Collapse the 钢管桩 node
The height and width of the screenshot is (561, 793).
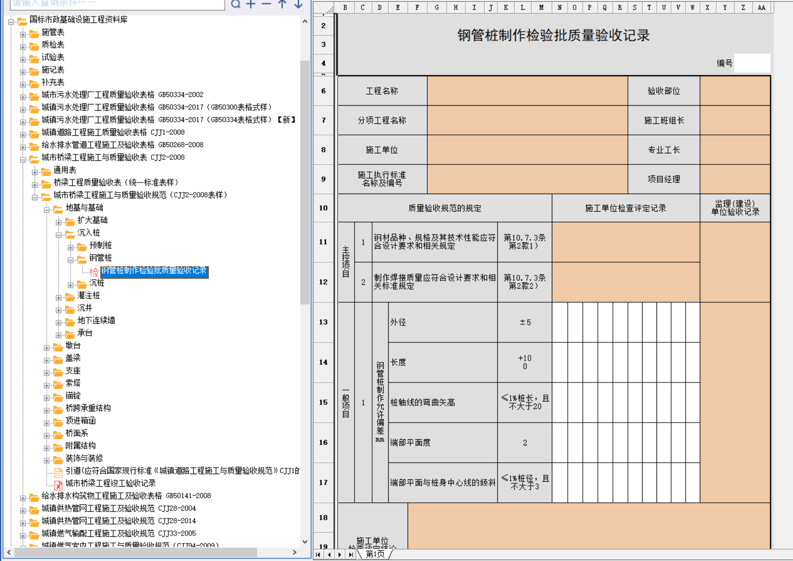tap(71, 260)
